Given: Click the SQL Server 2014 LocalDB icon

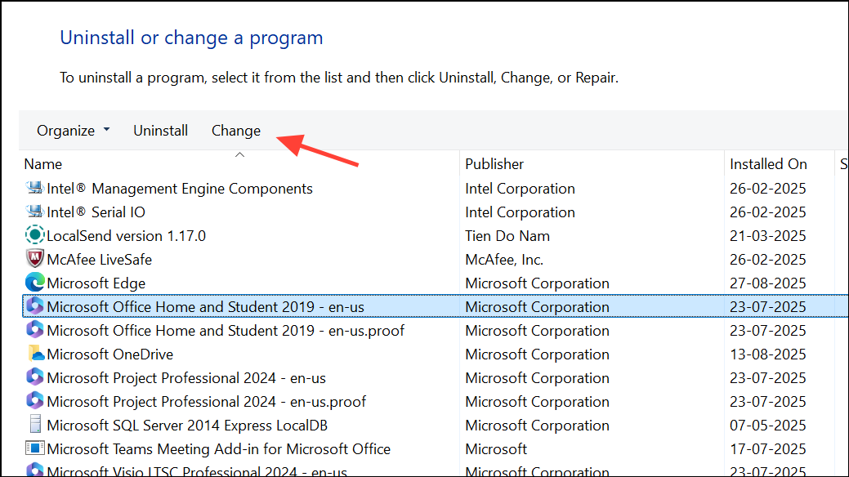Looking at the screenshot, I should [34, 425].
